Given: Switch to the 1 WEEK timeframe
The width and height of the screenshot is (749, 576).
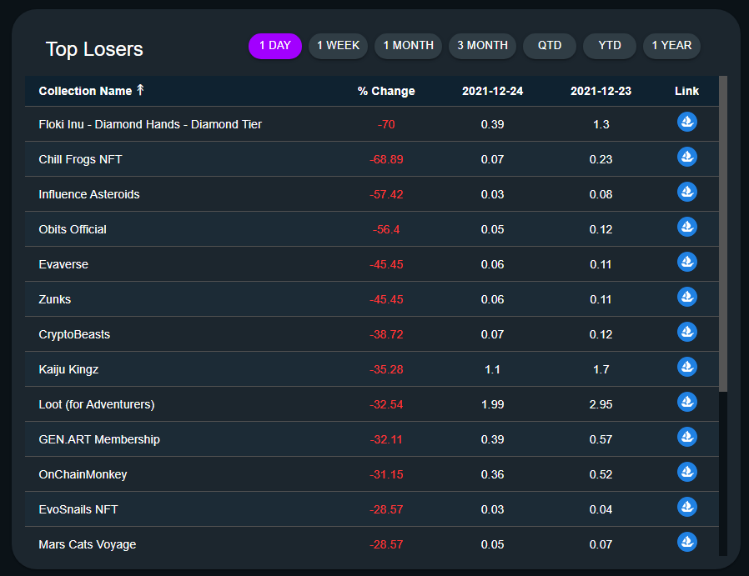Looking at the screenshot, I should pyautogui.click(x=338, y=46).
